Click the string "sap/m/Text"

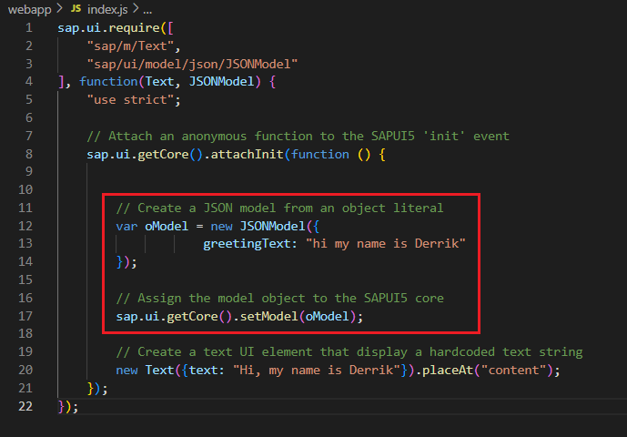[x=130, y=46]
